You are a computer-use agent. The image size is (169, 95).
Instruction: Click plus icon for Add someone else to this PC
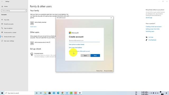(x=32, y=43)
